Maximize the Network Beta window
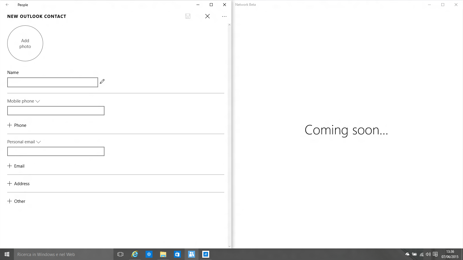Screen dimensions: 463x260 (x=443, y=5)
